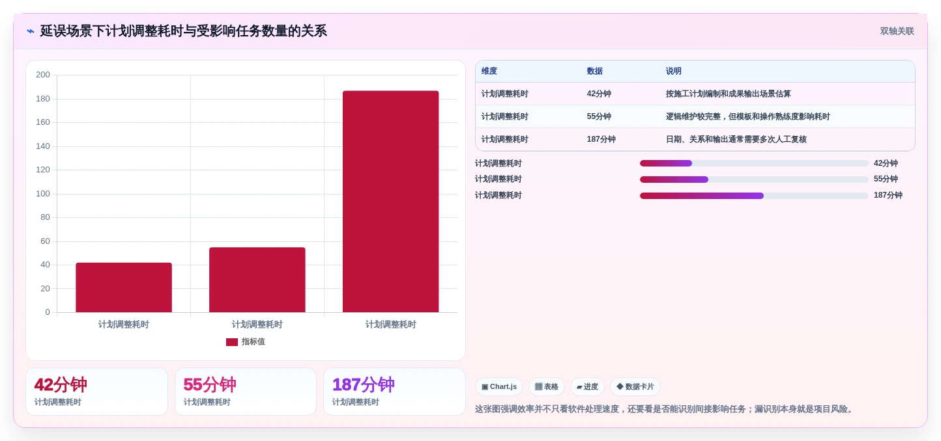Toggle the 指标值 legend color box
This screenshot has height=441, width=941.
pyautogui.click(x=232, y=342)
